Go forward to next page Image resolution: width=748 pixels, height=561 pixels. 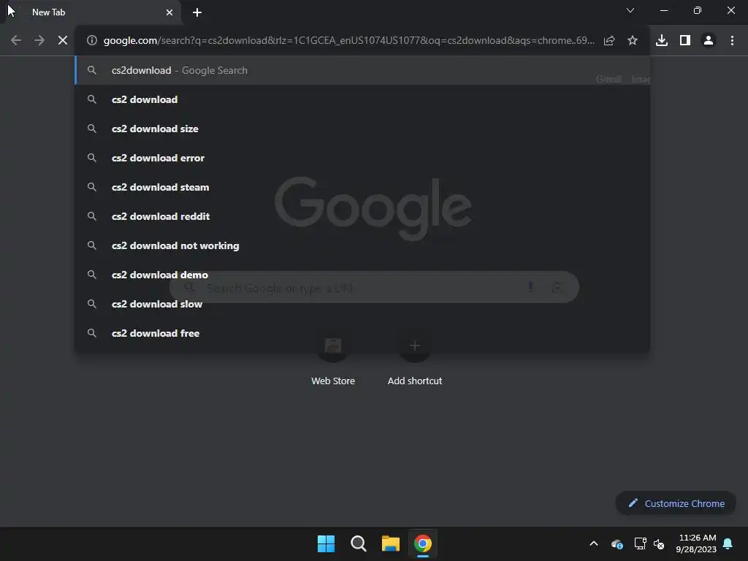(x=39, y=41)
